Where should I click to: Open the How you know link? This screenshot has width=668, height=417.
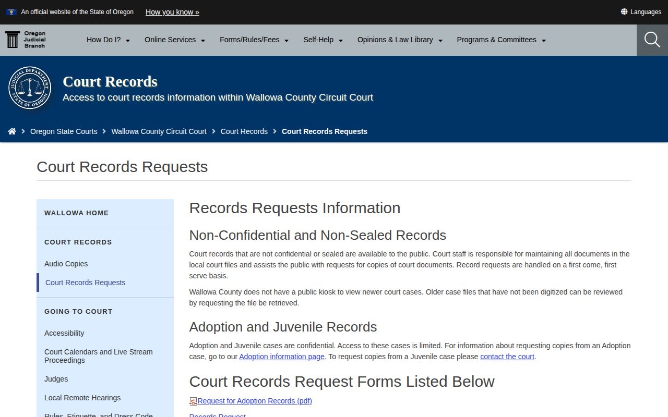click(x=172, y=12)
